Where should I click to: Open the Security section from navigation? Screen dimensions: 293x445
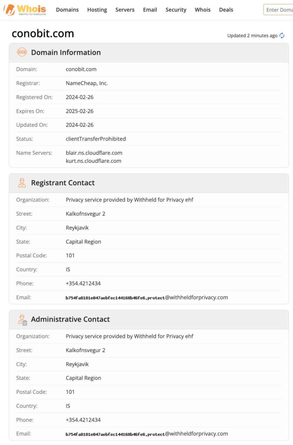coord(176,10)
